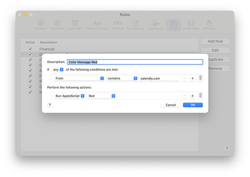Image resolution: width=250 pixels, height=177 pixels.
Task: Open the 'From' condition field dropdown
Action: [79, 79]
